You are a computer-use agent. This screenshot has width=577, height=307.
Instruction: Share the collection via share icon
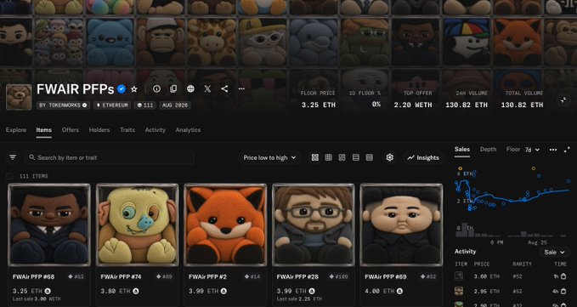pyautogui.click(x=224, y=88)
